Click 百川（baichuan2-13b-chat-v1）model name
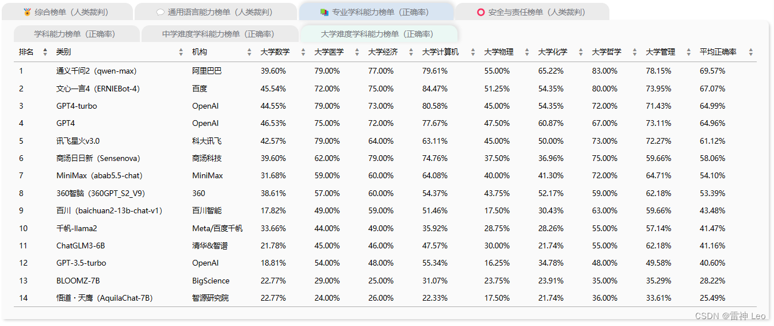The width and height of the screenshot is (774, 326). (109, 210)
